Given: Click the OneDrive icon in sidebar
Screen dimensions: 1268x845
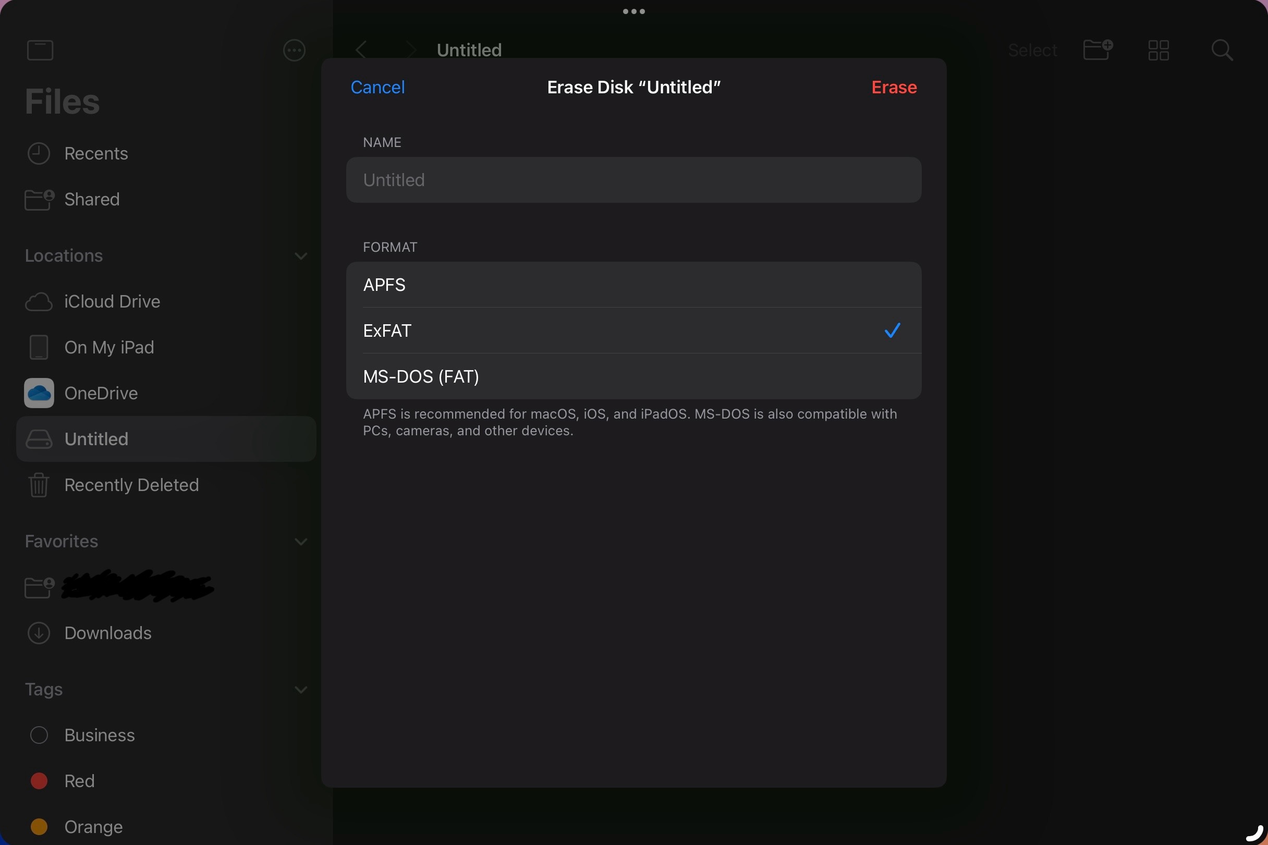Looking at the screenshot, I should (x=39, y=393).
